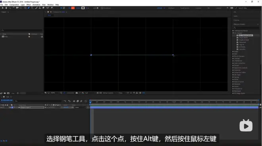262x146 pixels.
Task: Expand the Noise & Grain category
Action: point(233,82)
